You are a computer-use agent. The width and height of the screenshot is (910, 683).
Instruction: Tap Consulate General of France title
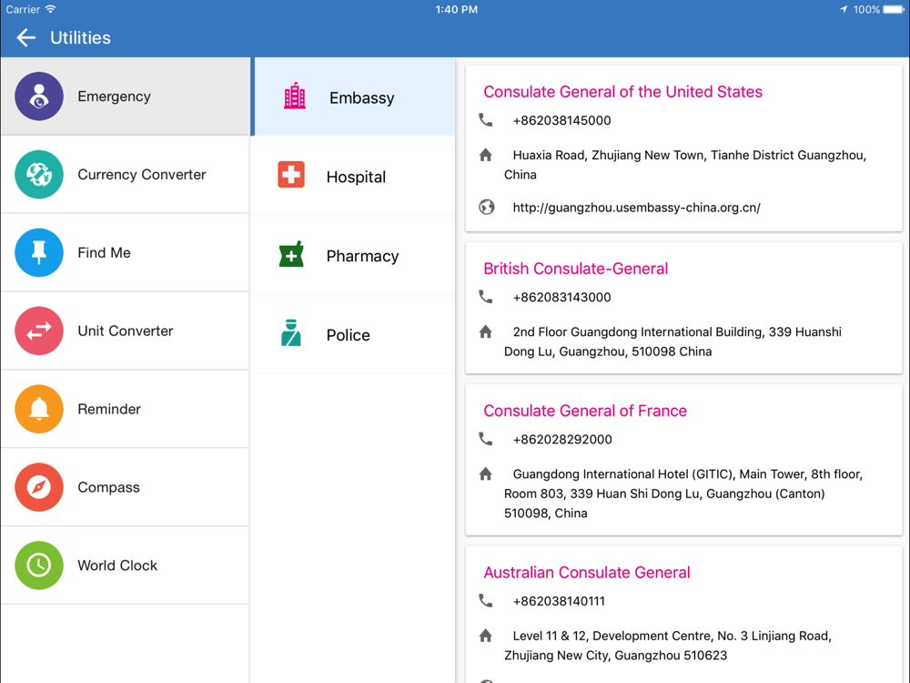tap(585, 411)
